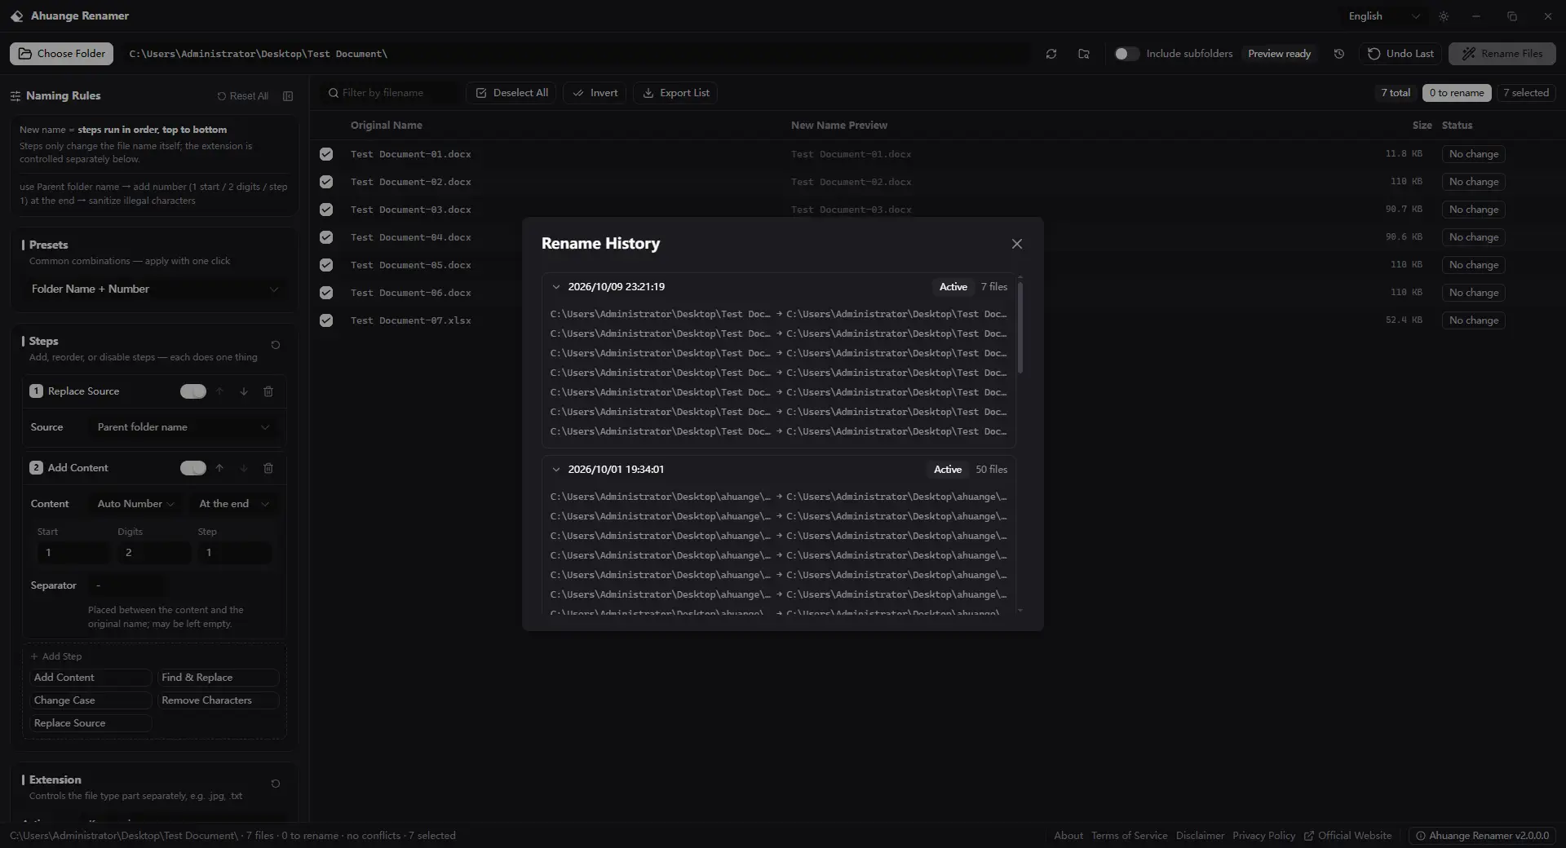Click the Rename History dialog scrollbar

click(x=1020, y=328)
